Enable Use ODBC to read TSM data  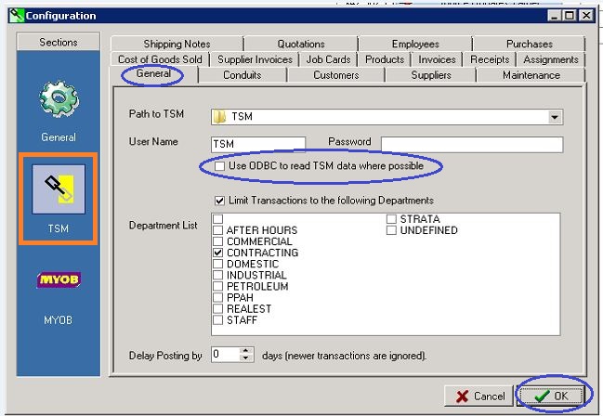(x=219, y=166)
